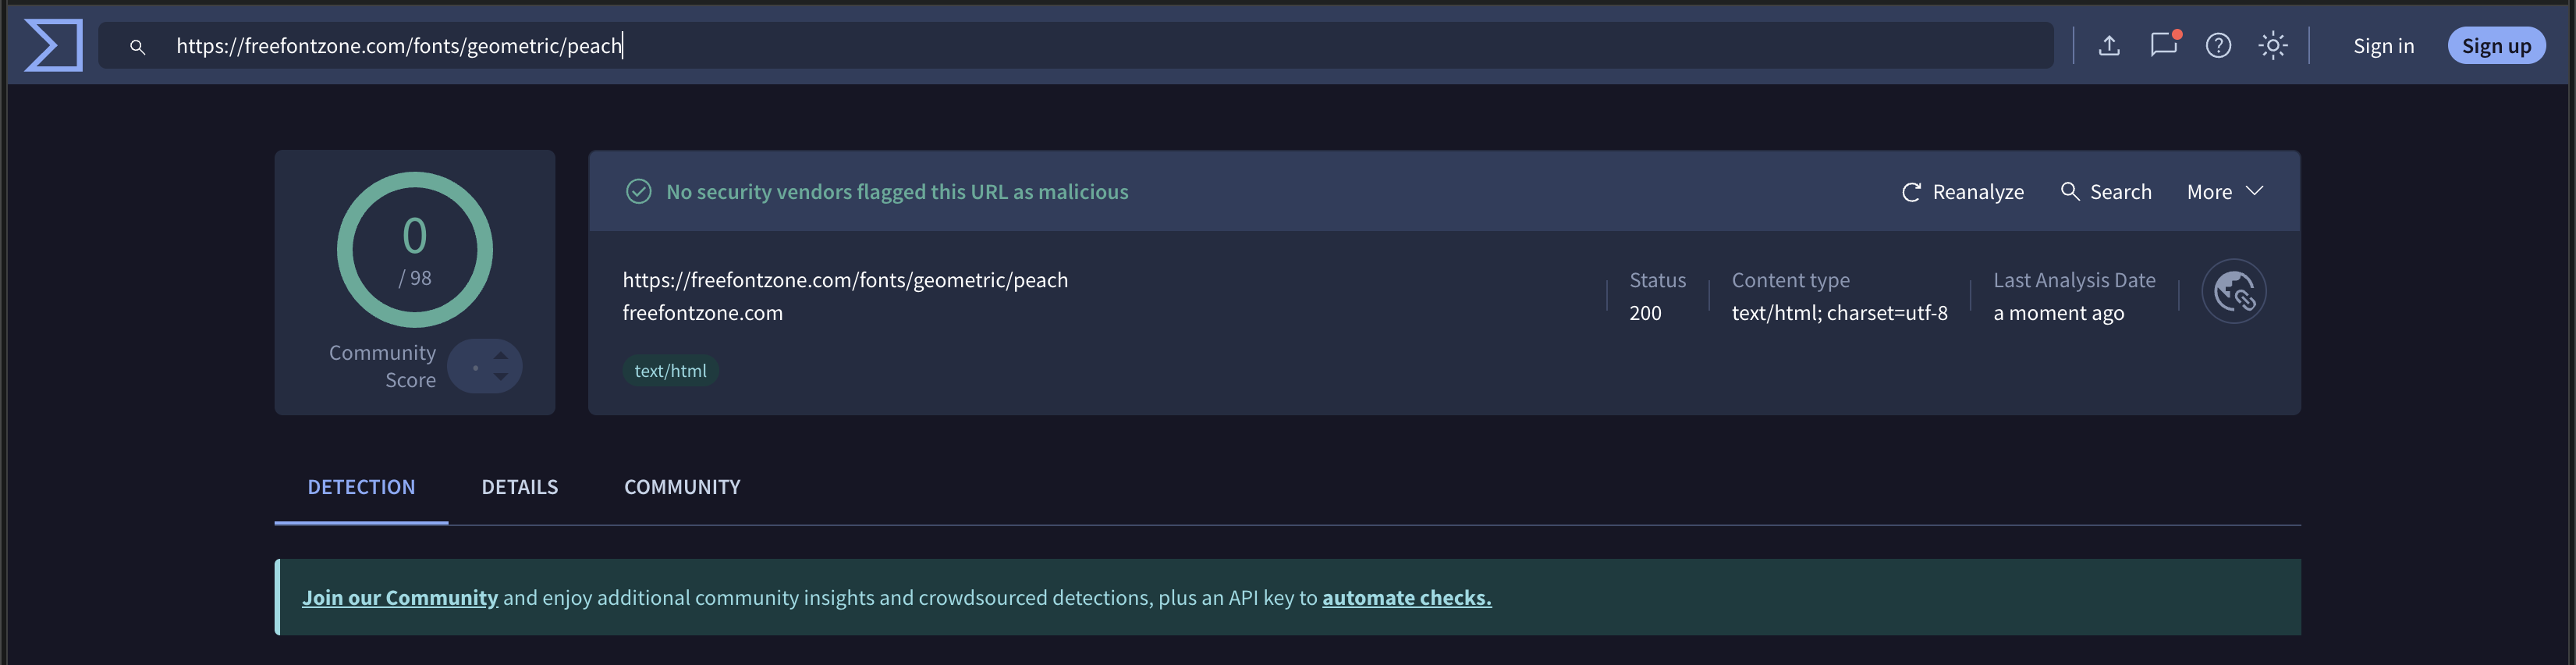Click the VirusTotal logo icon

point(54,46)
